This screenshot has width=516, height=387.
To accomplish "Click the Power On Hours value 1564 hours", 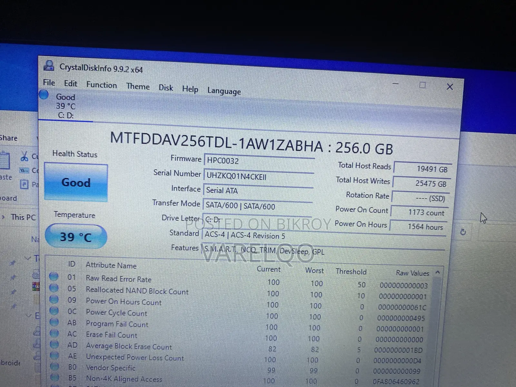I will pyautogui.click(x=418, y=226).
